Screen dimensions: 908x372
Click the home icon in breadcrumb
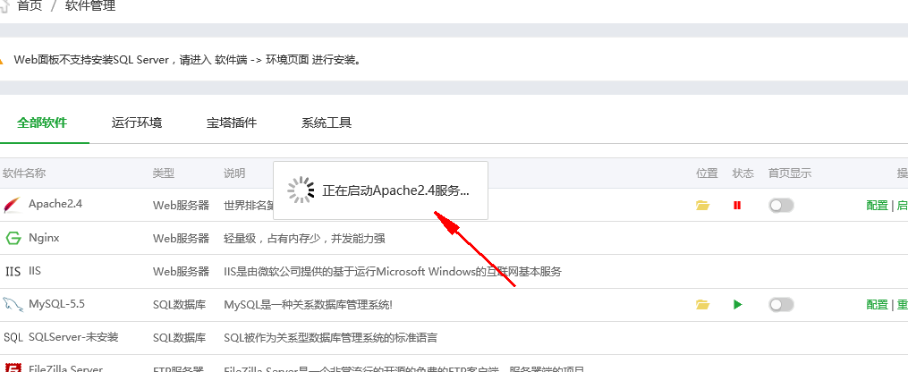point(4,5)
